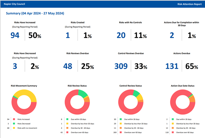Click the Summary date range heading
The height and width of the screenshot is (138, 205).
[x=35, y=13]
